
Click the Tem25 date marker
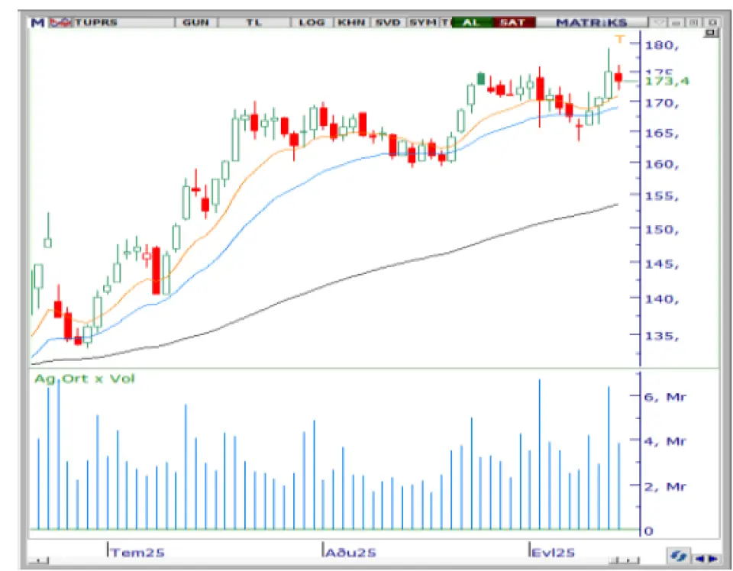(x=137, y=553)
